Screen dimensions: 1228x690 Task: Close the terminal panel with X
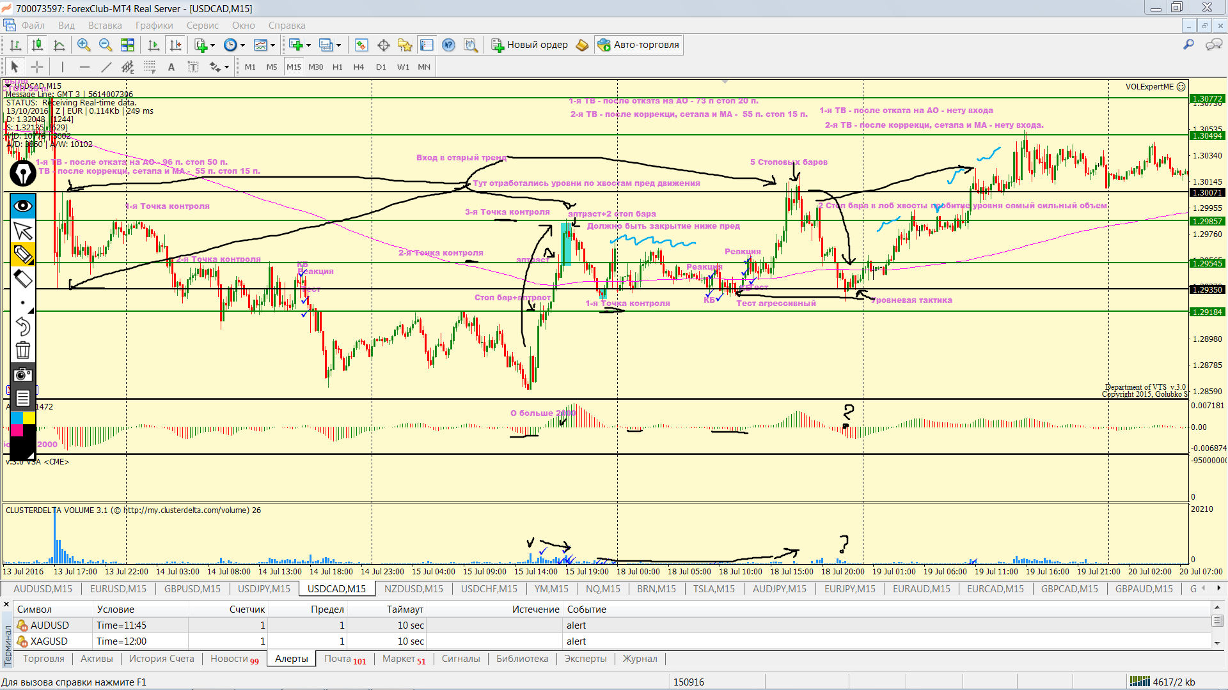pos(6,604)
